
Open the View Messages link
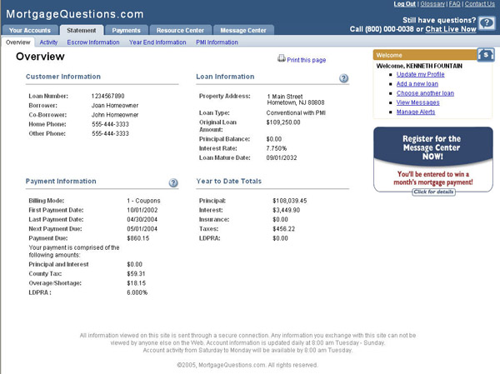click(417, 102)
